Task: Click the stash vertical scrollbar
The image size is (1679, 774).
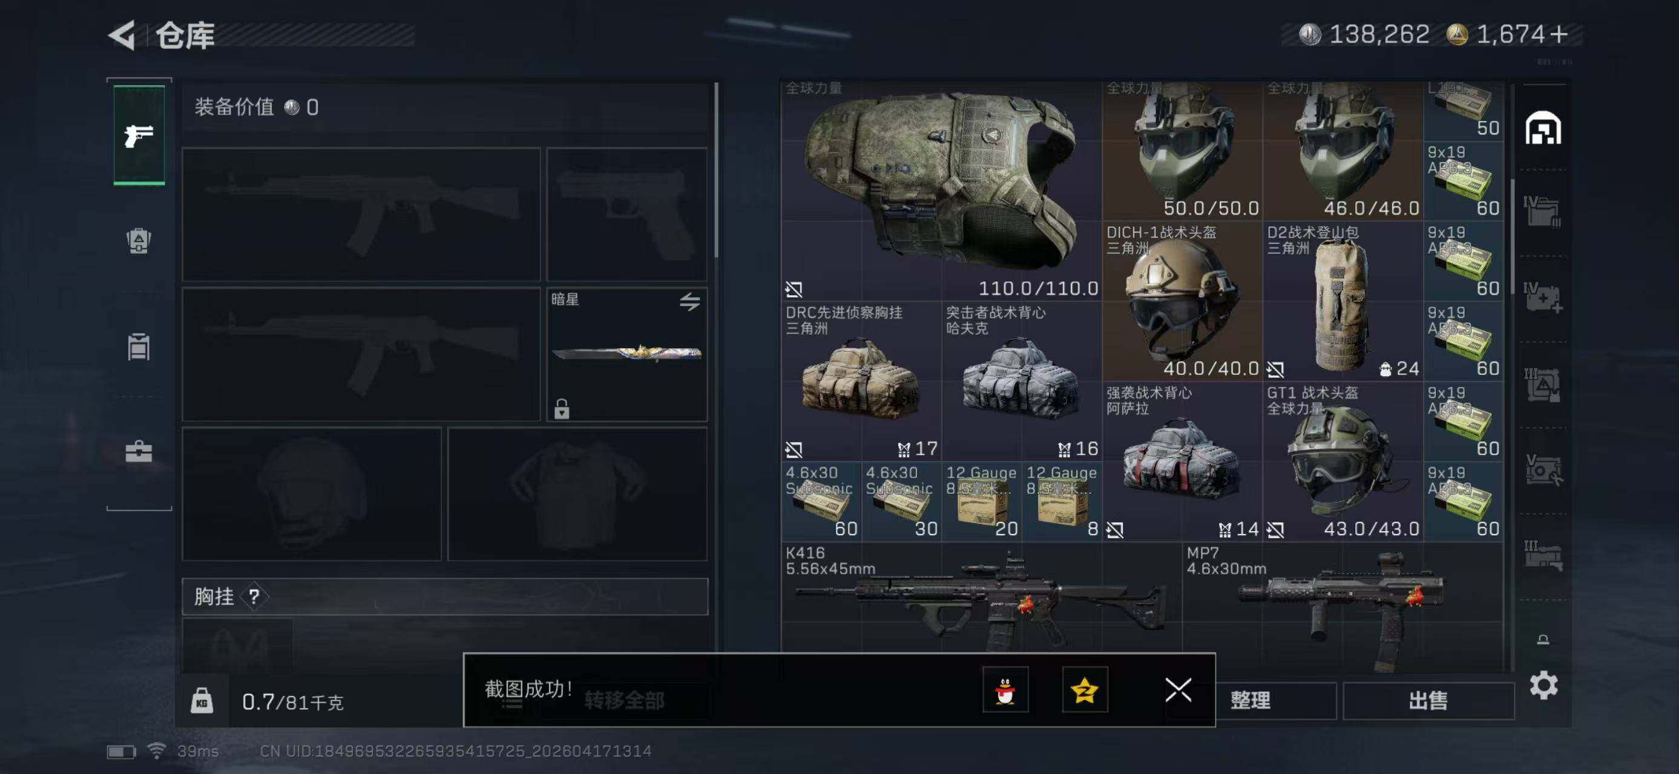Action: [1512, 237]
